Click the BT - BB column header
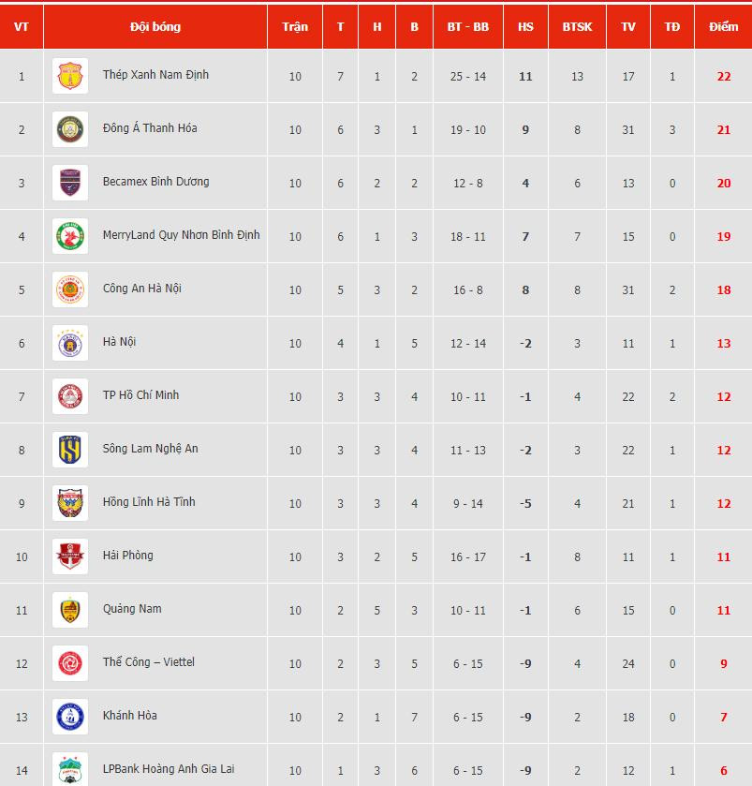Viewport: 752px width, 786px height. (x=467, y=27)
